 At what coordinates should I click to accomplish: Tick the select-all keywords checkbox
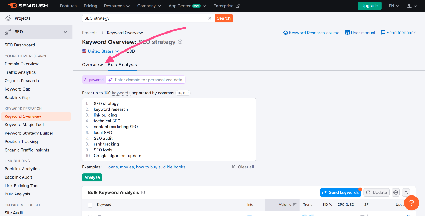90,205
